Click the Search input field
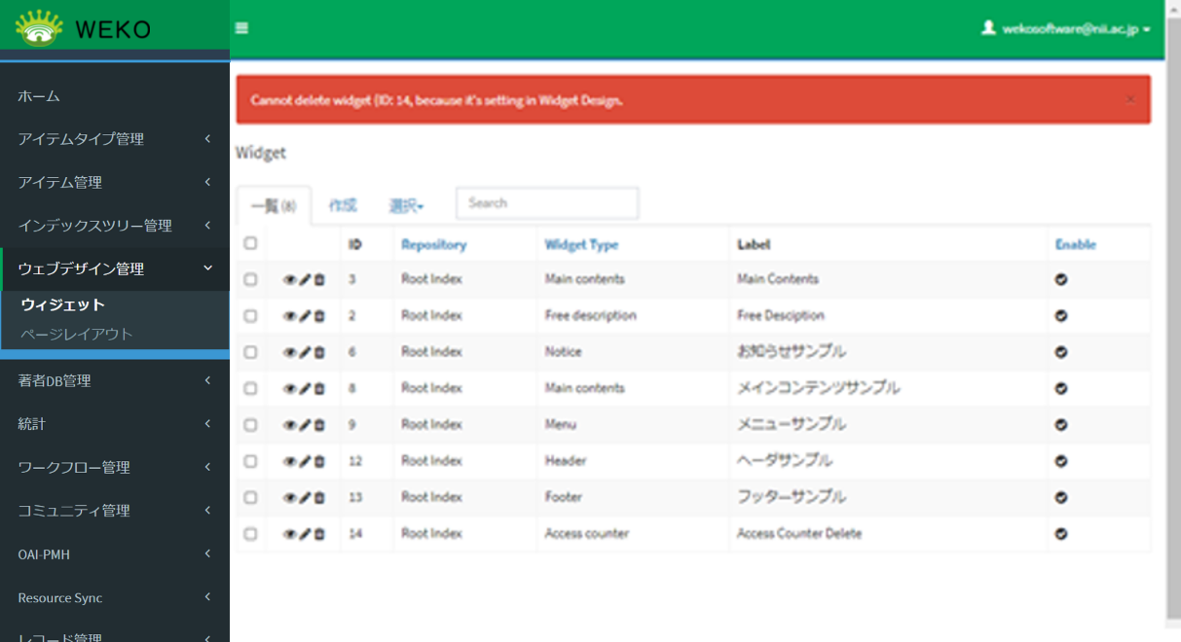Screen dimensions: 1181x642 [x=547, y=203]
